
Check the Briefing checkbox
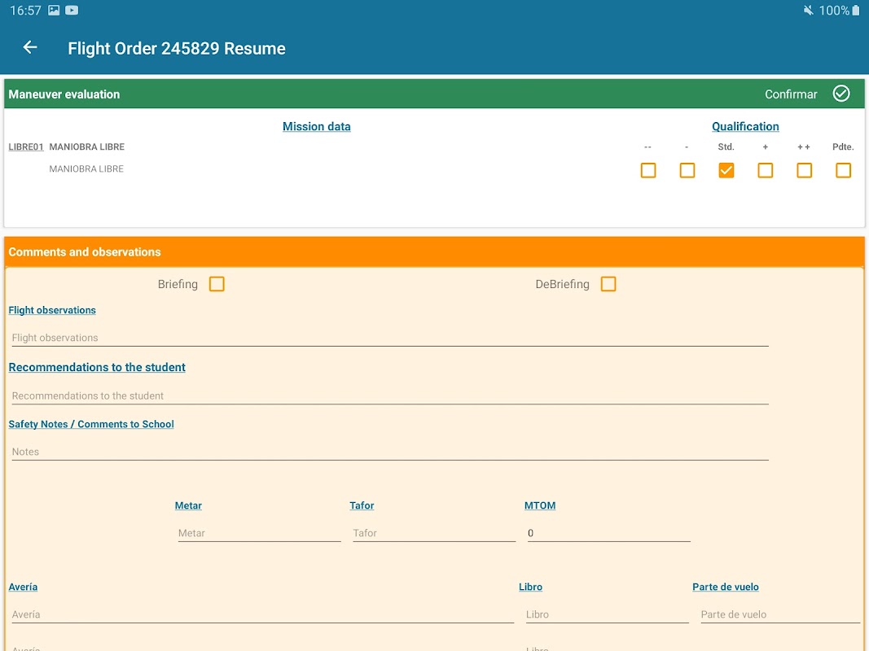click(x=217, y=284)
